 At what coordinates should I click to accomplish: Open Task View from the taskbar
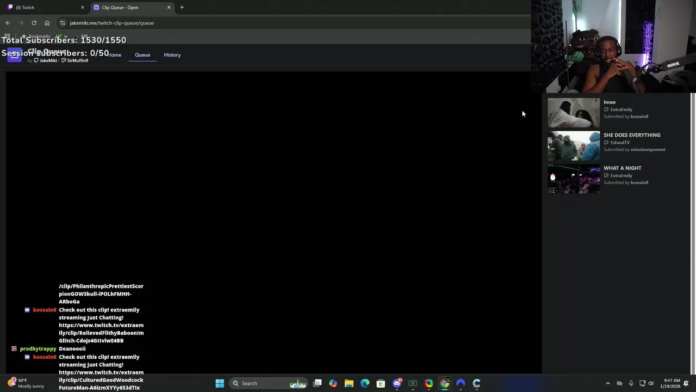[x=318, y=383]
